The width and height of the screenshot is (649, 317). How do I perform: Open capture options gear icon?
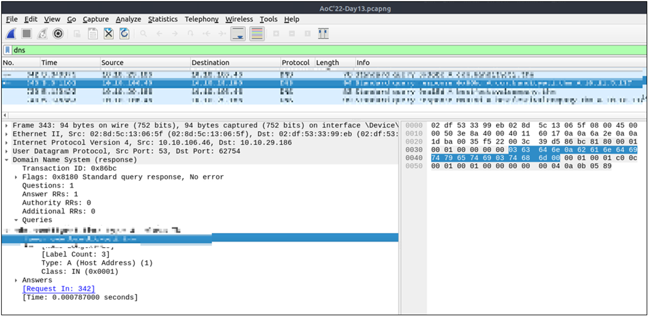point(58,34)
